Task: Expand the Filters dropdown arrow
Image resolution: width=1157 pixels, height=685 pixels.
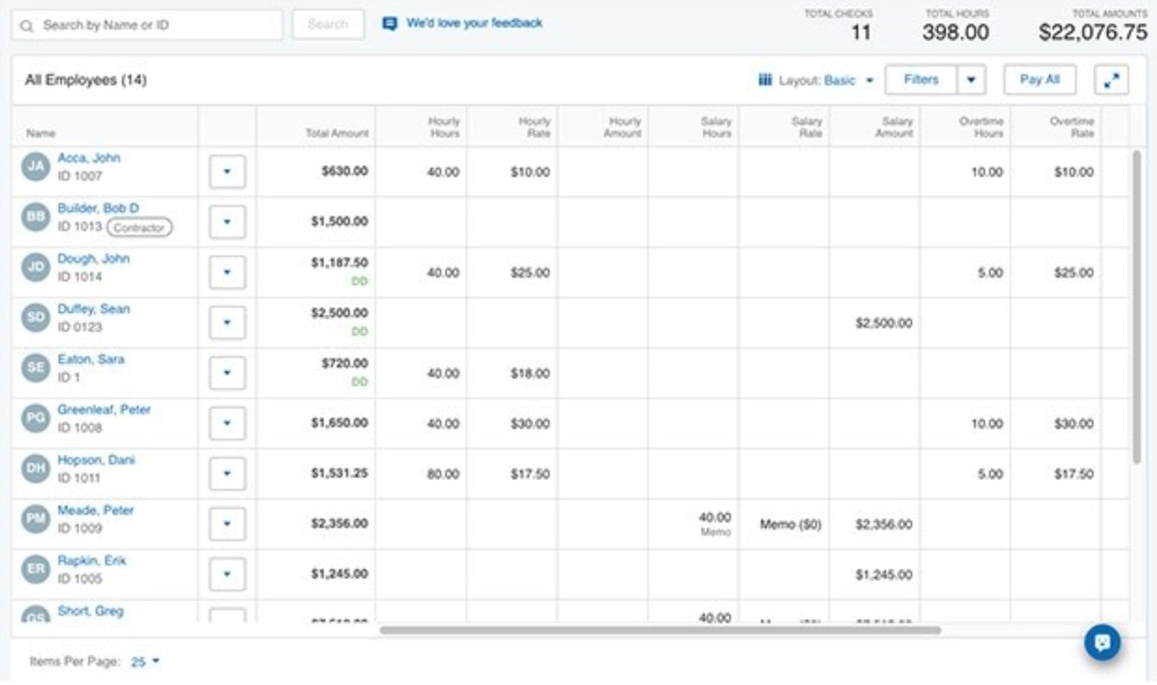Action: (971, 80)
